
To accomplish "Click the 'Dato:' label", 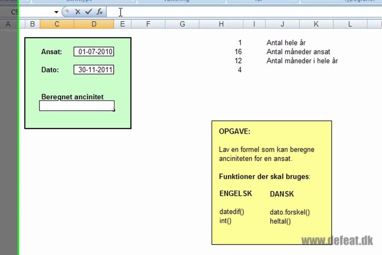I will [x=50, y=70].
